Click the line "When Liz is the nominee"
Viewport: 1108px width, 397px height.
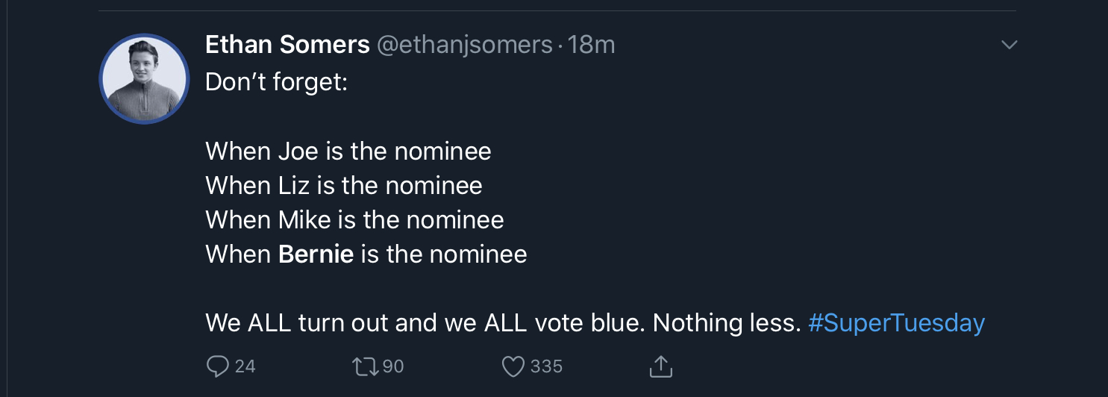coord(344,186)
